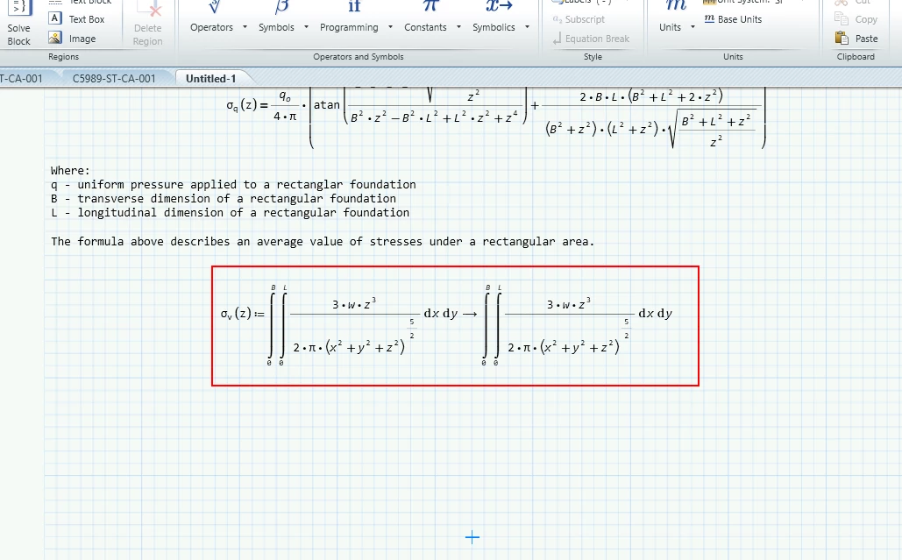Click the 'Regions' ribbon group label
This screenshot has height=560, width=902.
pyautogui.click(x=63, y=56)
